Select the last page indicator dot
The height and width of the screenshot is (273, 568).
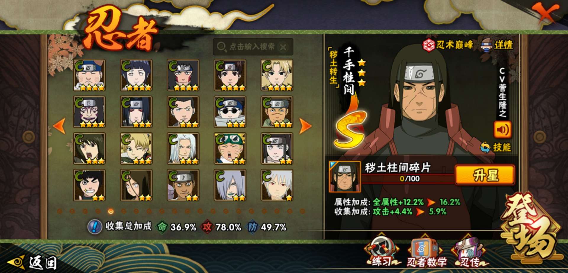(x=302, y=211)
